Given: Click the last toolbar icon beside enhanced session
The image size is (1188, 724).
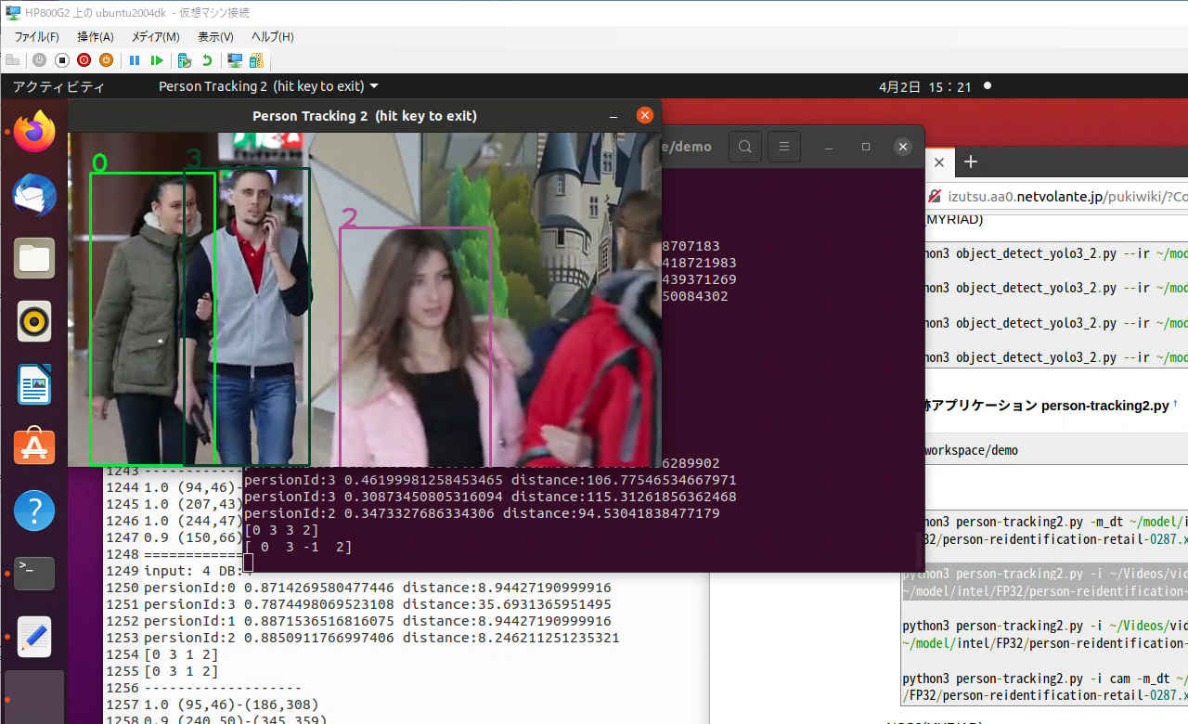Looking at the screenshot, I should point(255,60).
